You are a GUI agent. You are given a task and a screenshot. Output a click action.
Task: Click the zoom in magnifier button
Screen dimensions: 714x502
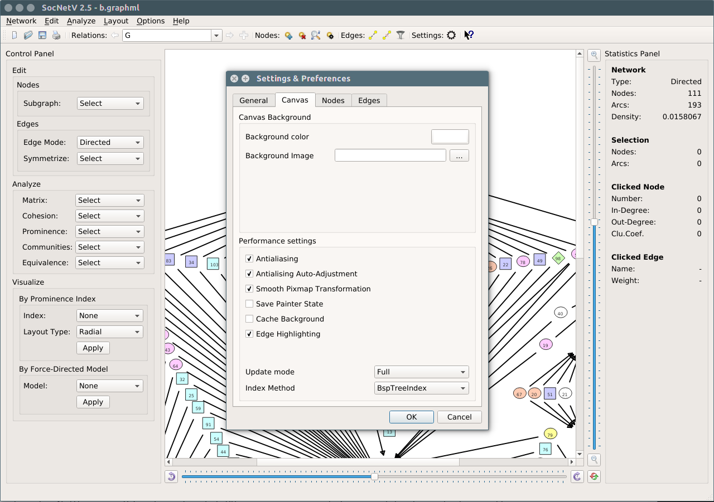[x=595, y=55]
